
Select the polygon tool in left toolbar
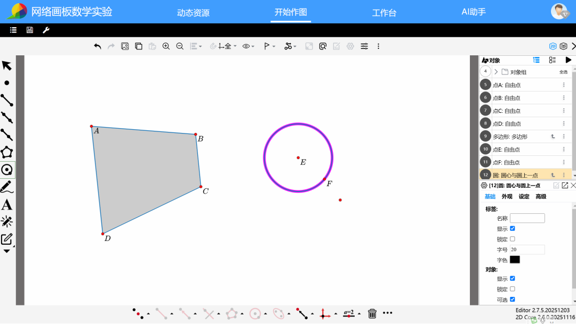pyautogui.click(x=7, y=152)
